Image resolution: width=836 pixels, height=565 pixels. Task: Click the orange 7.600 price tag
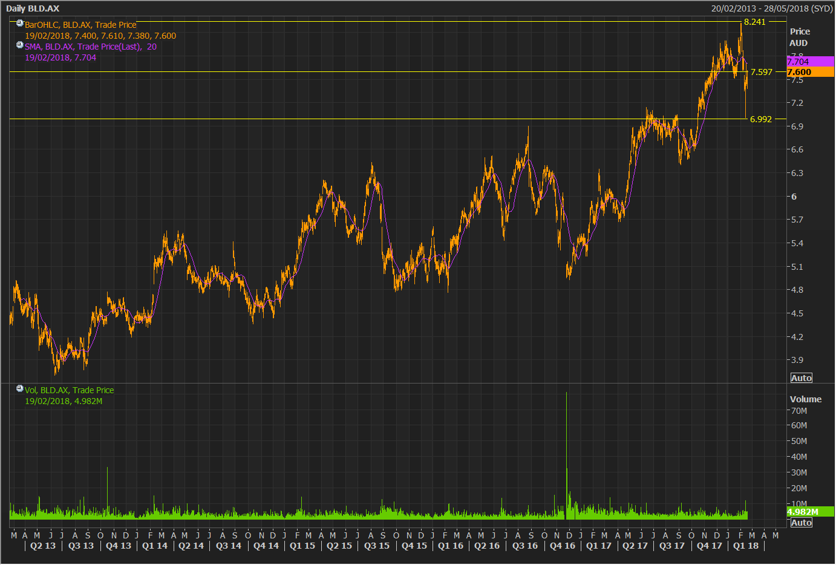click(x=811, y=71)
